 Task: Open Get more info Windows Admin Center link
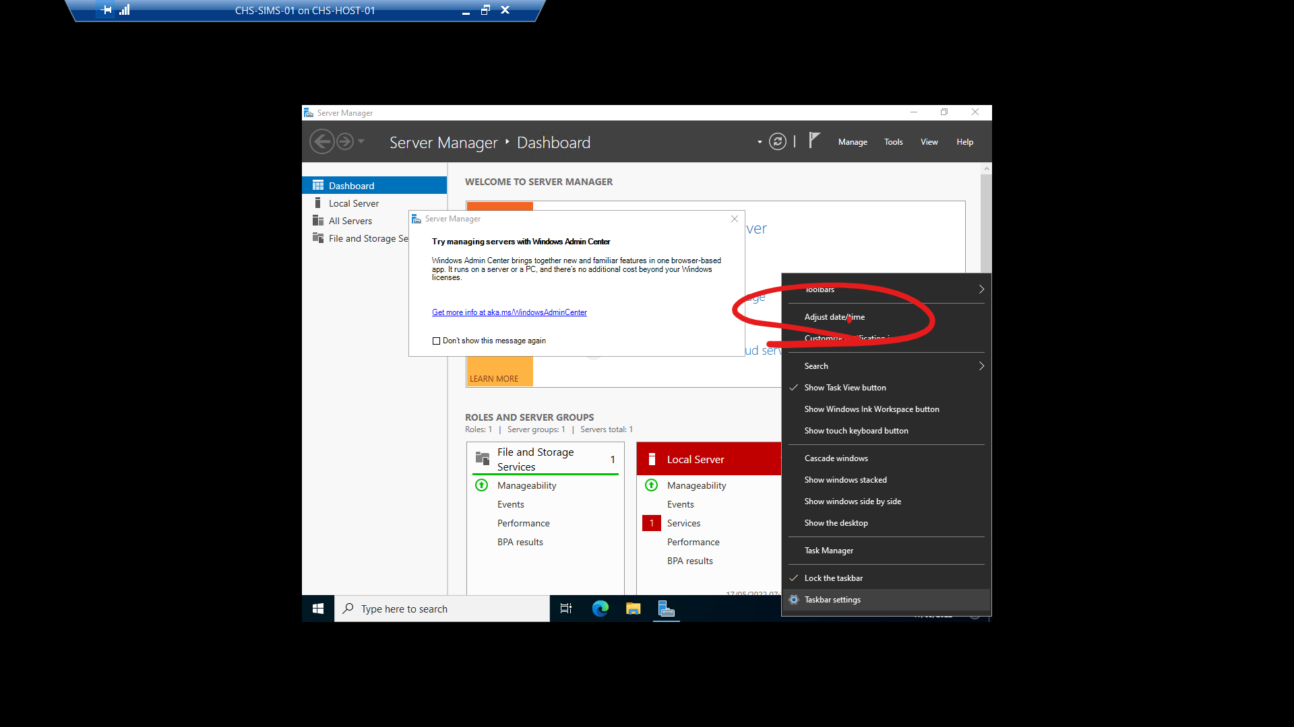[x=509, y=312]
